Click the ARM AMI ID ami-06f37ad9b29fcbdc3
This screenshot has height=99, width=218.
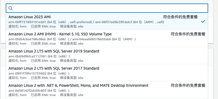tap(114, 22)
